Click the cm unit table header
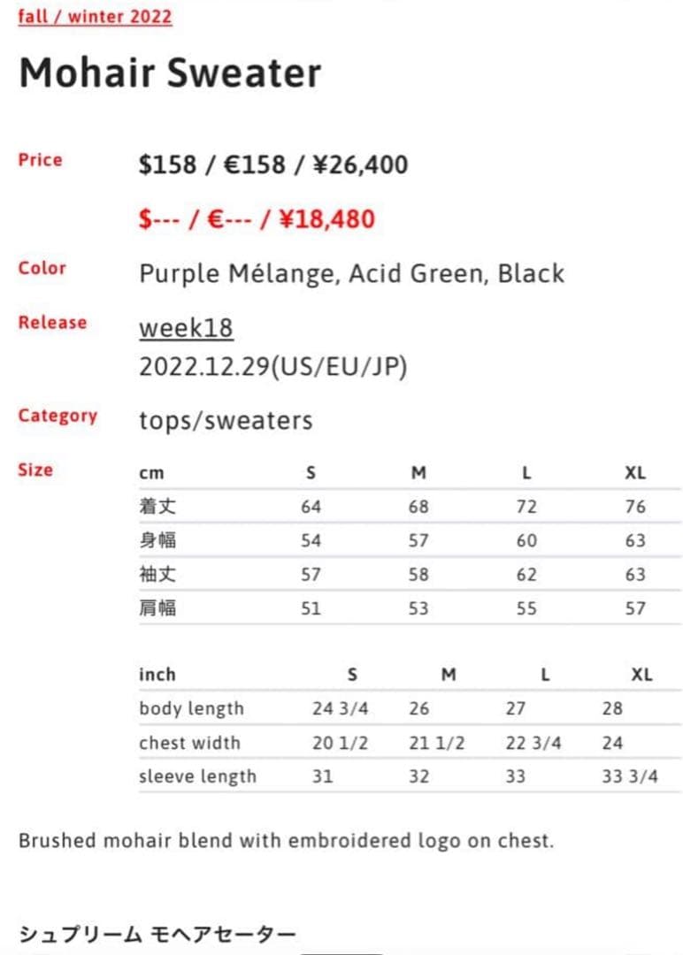Image resolution: width=683 pixels, height=955 pixels. tap(151, 473)
